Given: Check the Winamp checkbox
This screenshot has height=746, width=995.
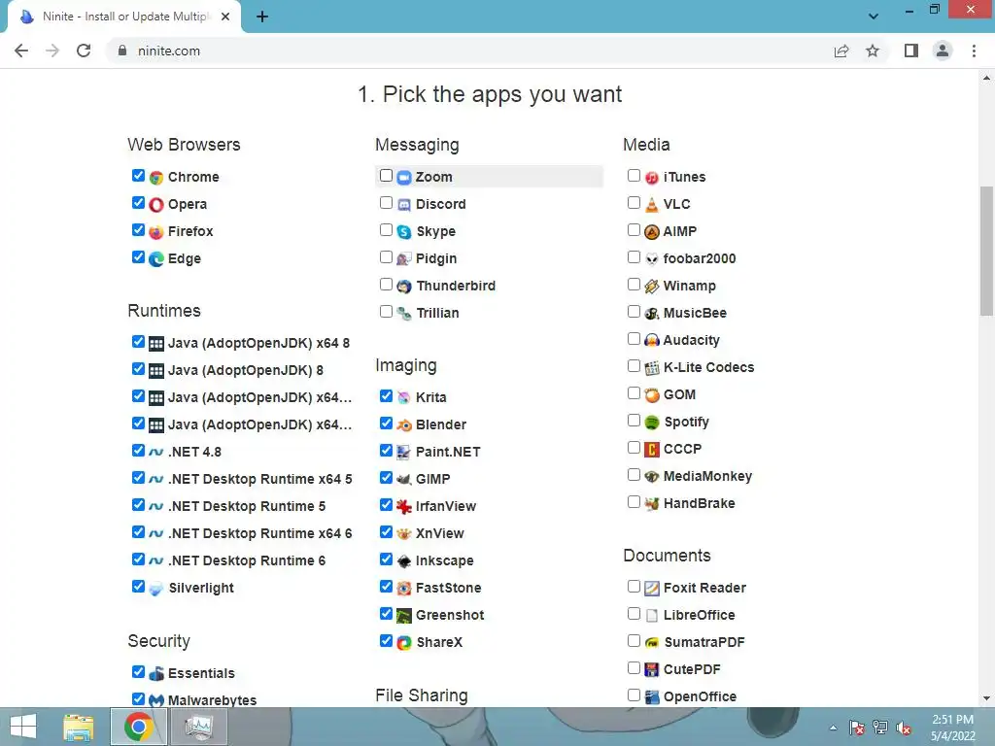Looking at the screenshot, I should tap(634, 285).
